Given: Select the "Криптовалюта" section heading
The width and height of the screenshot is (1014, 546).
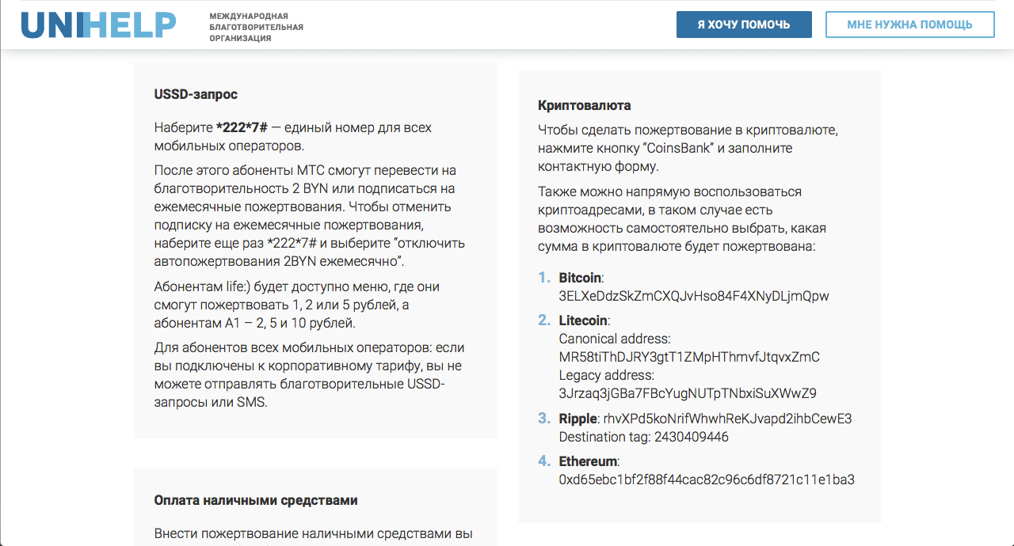Looking at the screenshot, I should (x=584, y=105).
